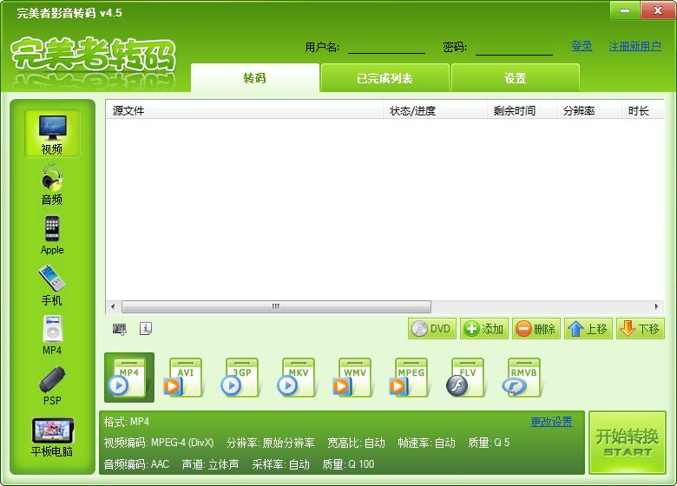Click the 格式: MP4 text
Viewport: 677px width, 486px height.
[127, 422]
